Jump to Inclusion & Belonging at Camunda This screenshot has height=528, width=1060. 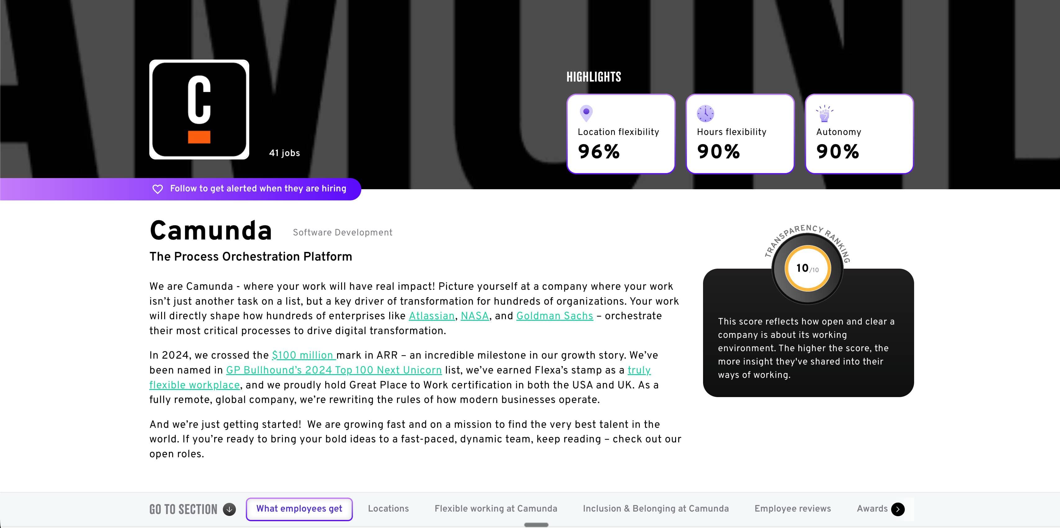point(656,509)
